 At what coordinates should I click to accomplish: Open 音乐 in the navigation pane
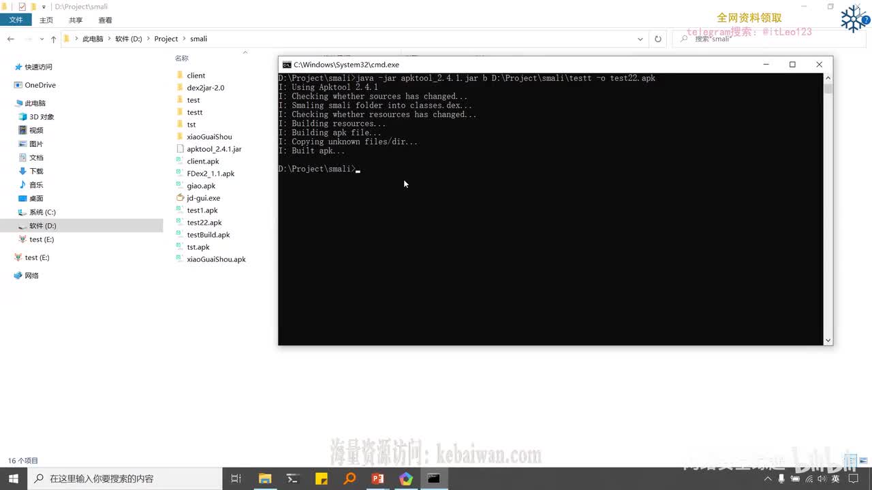coord(36,185)
